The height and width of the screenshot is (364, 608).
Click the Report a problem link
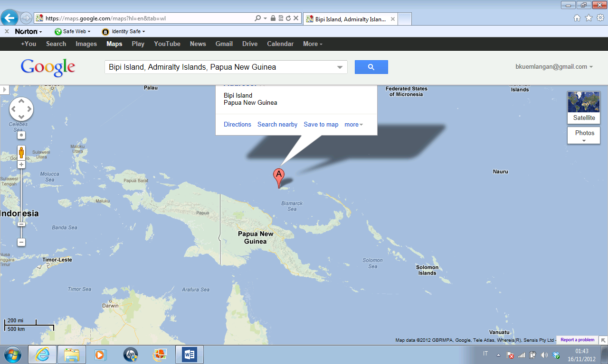577,340
